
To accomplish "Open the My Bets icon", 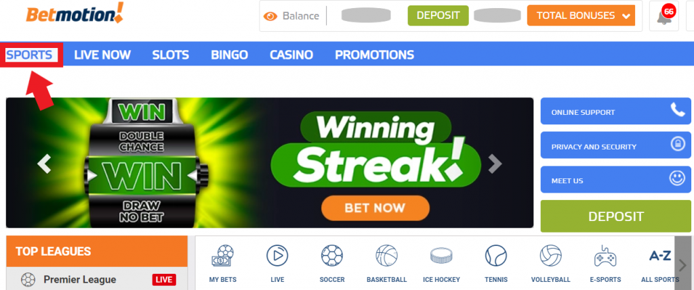I will (x=222, y=256).
